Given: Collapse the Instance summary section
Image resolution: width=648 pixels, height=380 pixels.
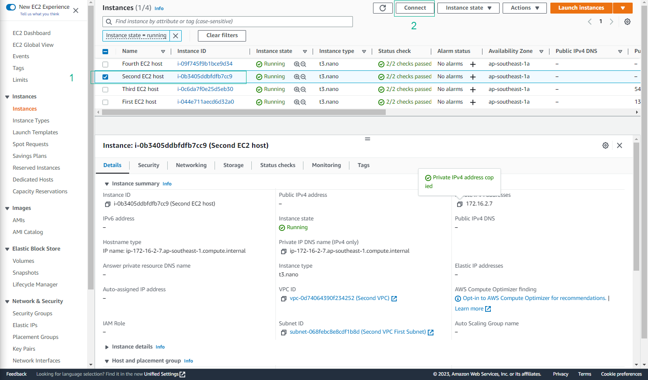Looking at the screenshot, I should tap(107, 184).
